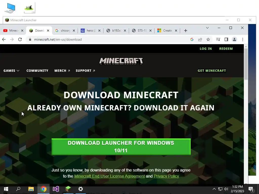Expand the GAMES menu
259x194 pixels.
click(11, 71)
